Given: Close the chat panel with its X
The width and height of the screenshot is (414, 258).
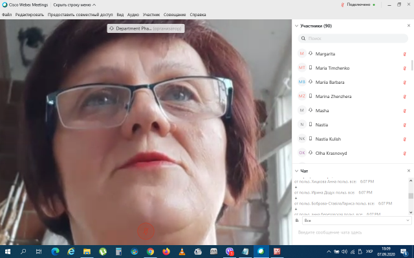Looking at the screenshot, I should 409,171.
